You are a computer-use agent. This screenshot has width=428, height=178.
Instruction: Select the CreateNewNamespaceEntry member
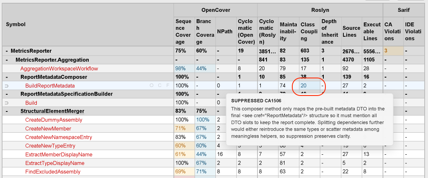(x=58, y=137)
